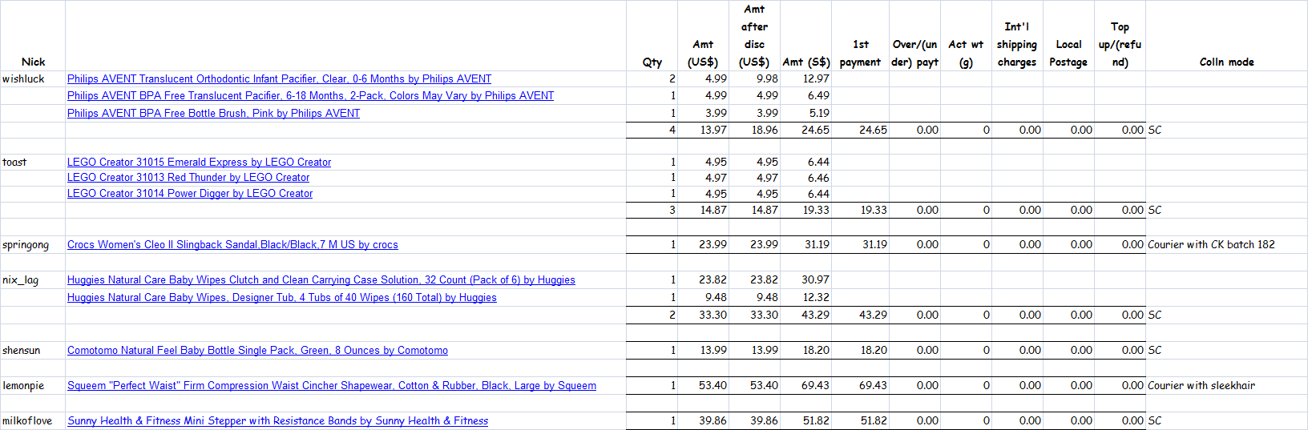Open the Sunny Health Mini Stepper link
The image size is (1308, 430).
(277, 420)
